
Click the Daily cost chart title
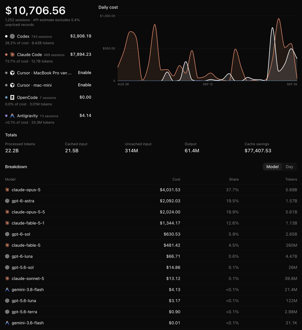click(x=108, y=7)
